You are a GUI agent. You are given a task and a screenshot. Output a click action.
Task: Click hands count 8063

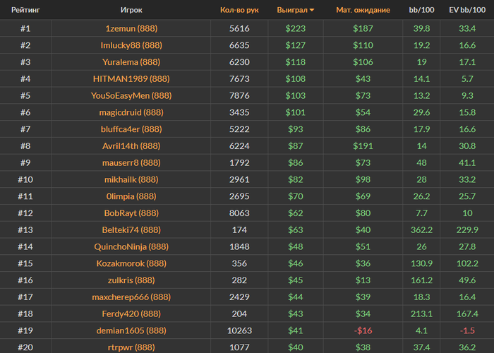[239, 213]
